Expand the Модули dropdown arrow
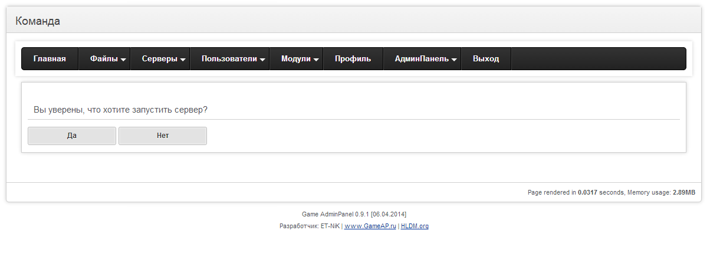Screen dimensions: 710x263 [x=316, y=60]
